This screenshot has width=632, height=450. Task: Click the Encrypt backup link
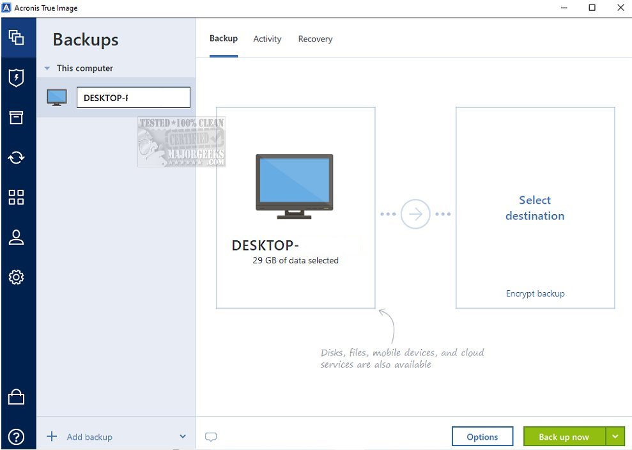[535, 293]
